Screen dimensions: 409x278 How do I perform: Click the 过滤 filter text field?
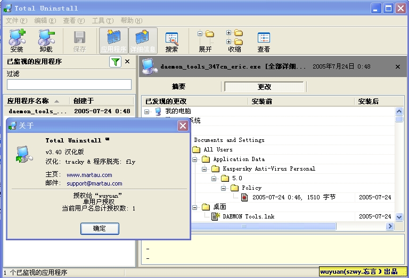(69, 85)
